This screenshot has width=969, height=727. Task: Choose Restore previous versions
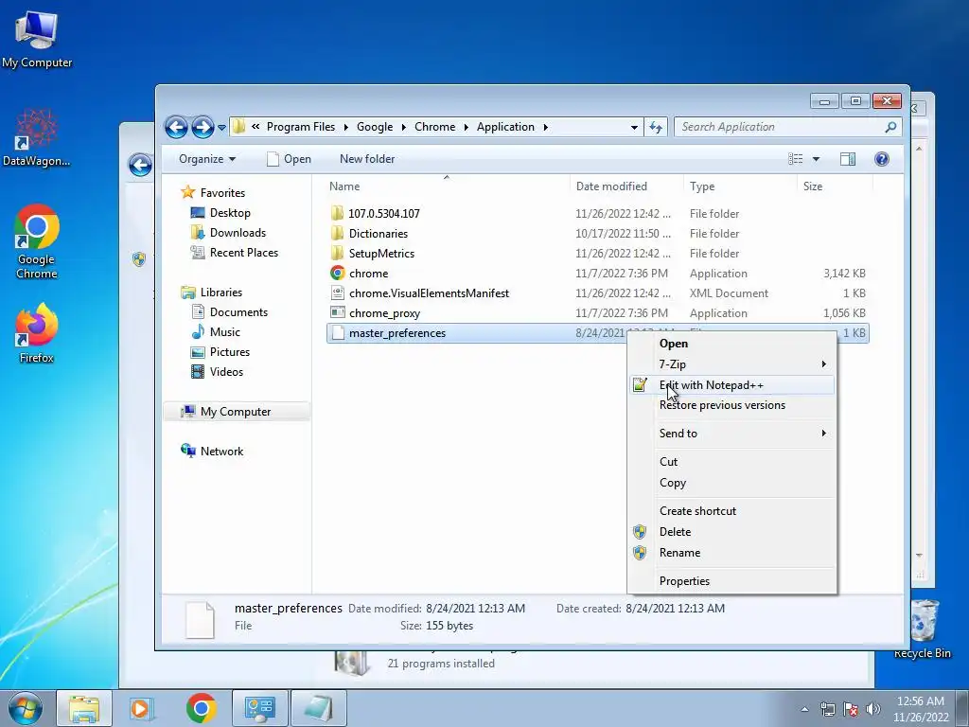731,405
